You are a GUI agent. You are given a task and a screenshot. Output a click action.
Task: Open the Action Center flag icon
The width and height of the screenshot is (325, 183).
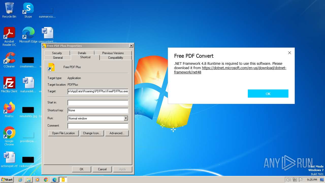[x=301, y=180]
